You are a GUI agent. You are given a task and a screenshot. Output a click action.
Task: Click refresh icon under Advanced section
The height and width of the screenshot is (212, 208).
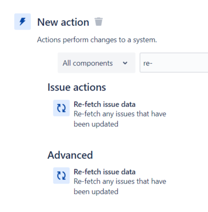tap(61, 175)
